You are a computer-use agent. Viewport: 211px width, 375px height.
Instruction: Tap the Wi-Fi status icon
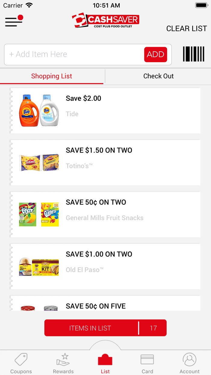click(x=29, y=5)
